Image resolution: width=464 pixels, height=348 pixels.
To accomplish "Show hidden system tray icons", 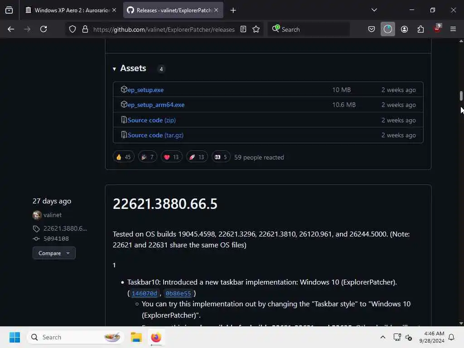I will pos(382,337).
